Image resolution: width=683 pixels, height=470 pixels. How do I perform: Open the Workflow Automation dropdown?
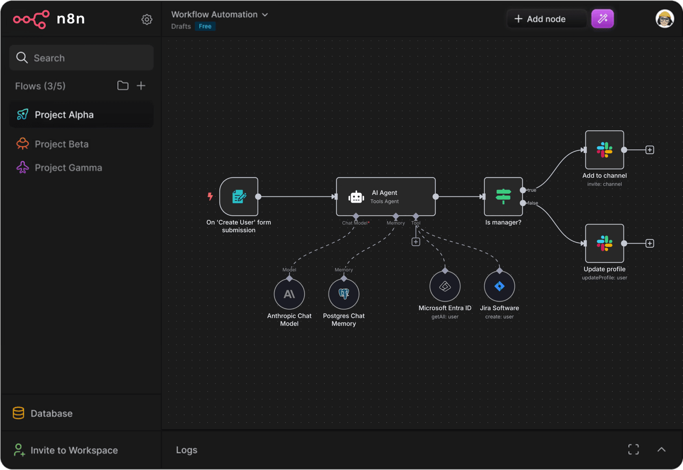point(265,14)
